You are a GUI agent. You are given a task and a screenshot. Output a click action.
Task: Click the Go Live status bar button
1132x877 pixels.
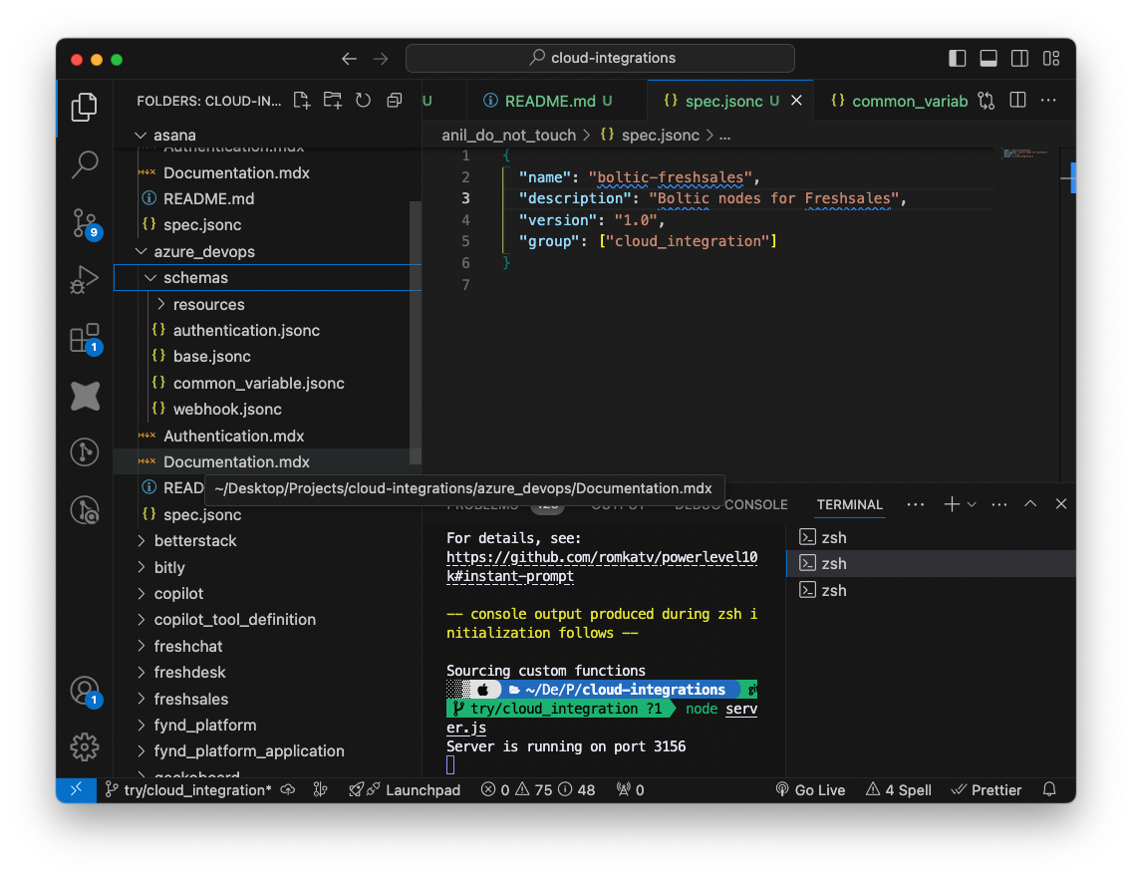(x=810, y=789)
